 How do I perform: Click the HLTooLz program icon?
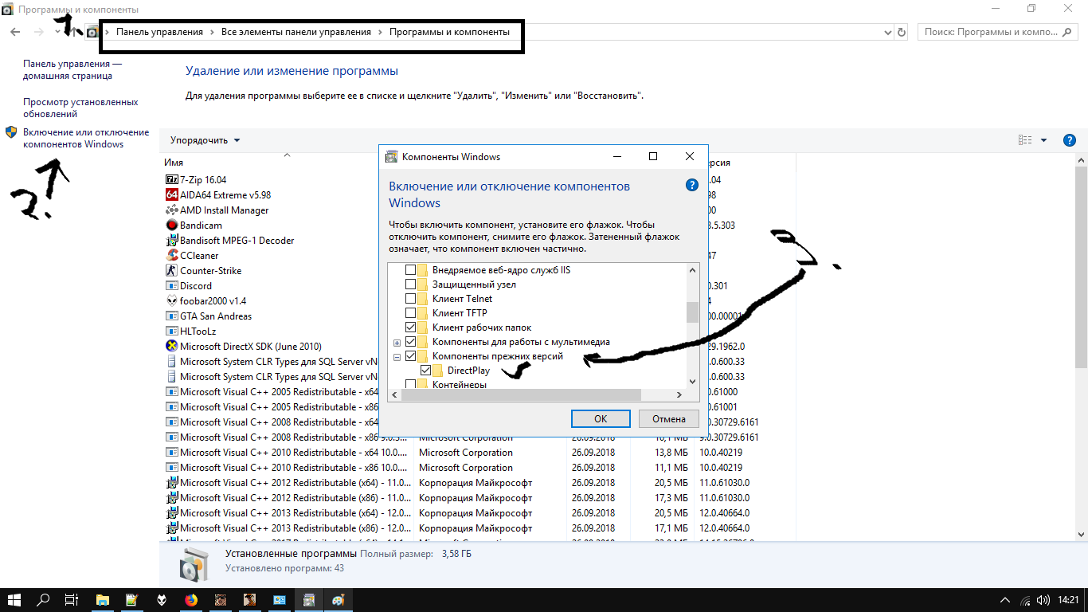point(171,331)
